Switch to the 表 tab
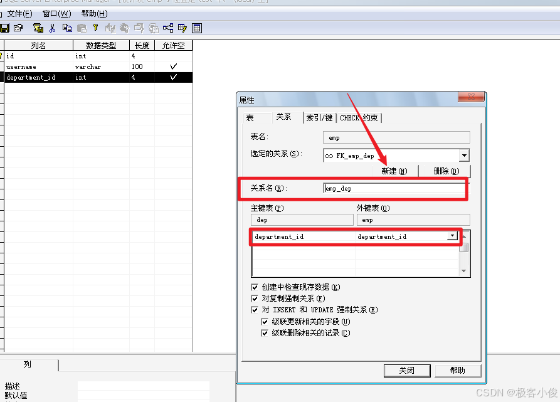The image size is (560, 402). click(256, 117)
